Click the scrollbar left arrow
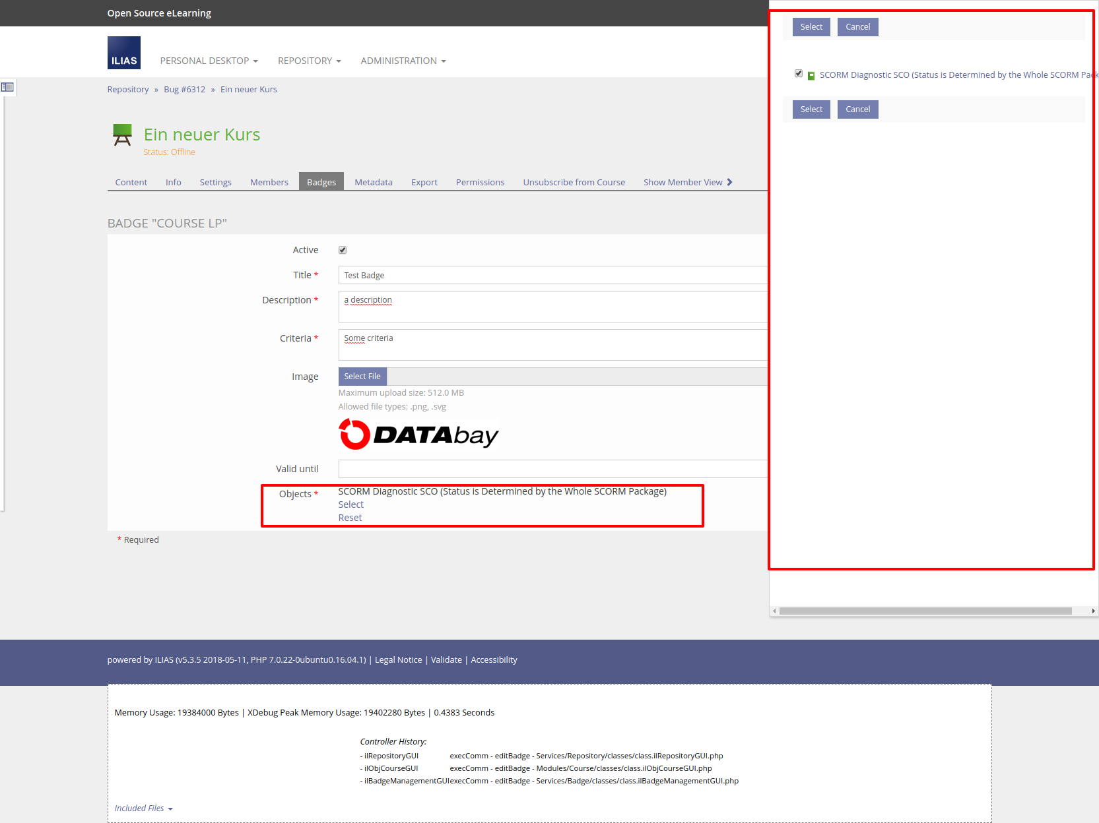1099x823 pixels. tap(774, 611)
